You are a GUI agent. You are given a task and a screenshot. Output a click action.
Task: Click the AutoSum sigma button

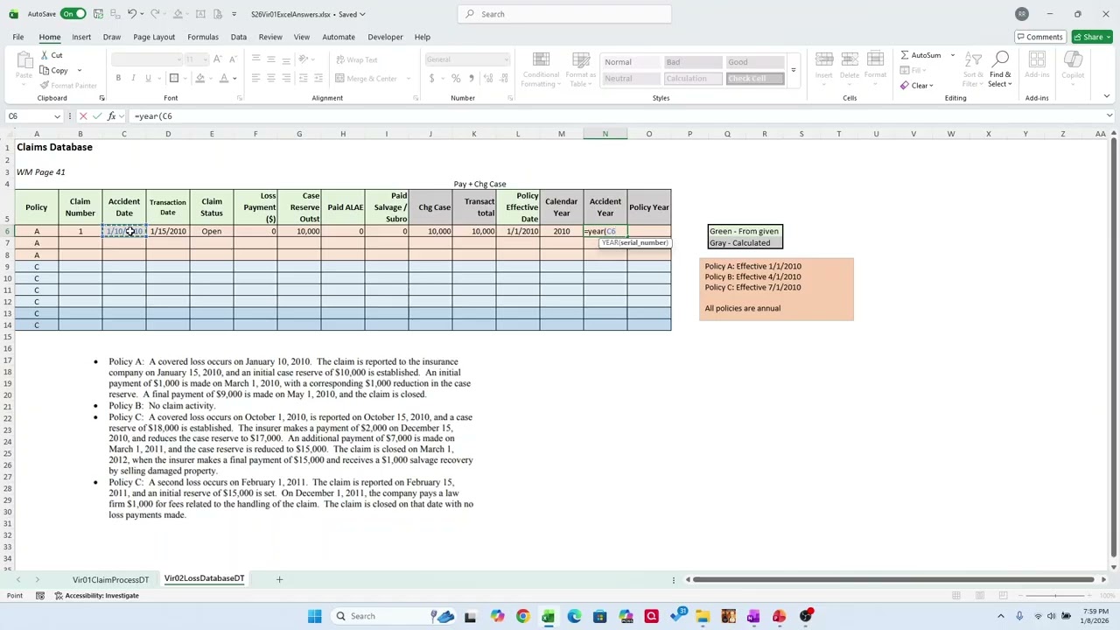[921, 55]
